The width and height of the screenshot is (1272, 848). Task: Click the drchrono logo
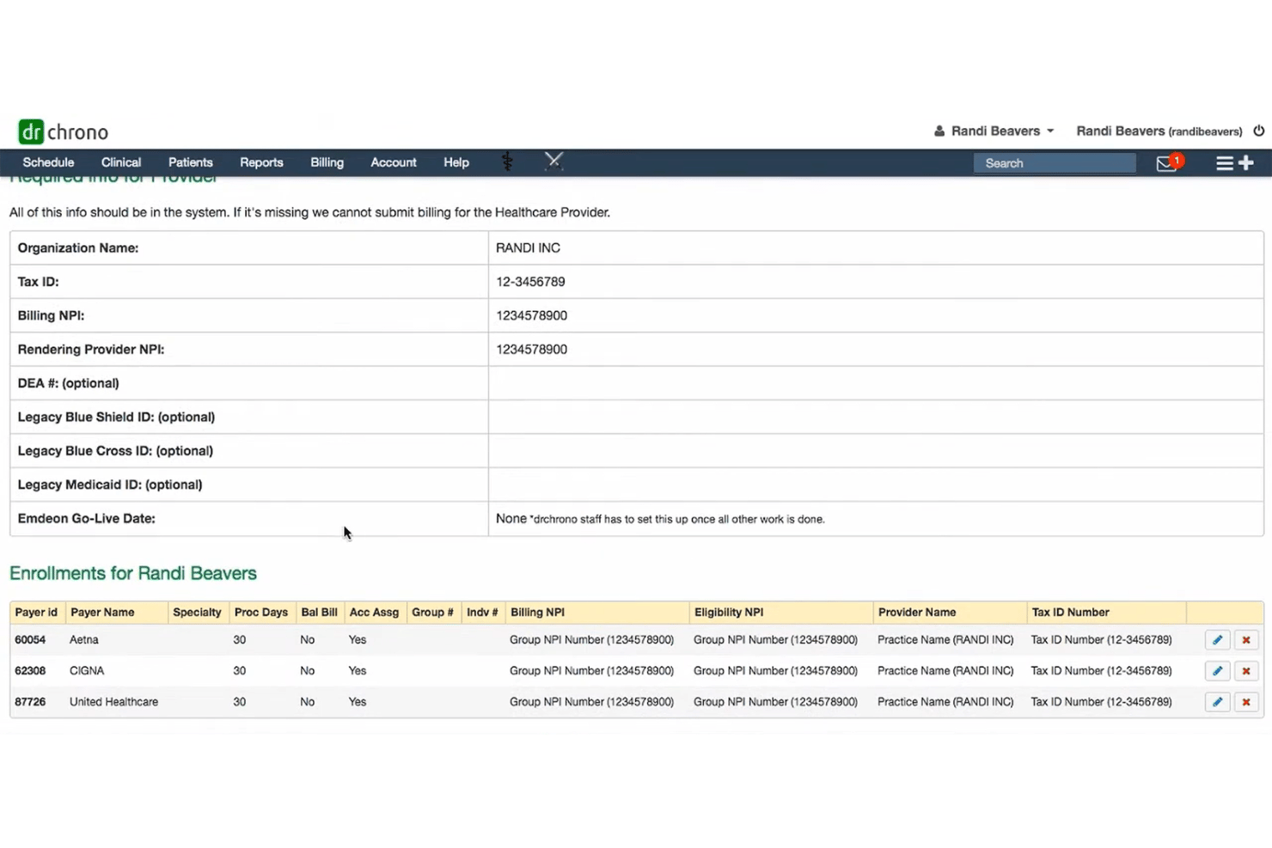click(64, 131)
